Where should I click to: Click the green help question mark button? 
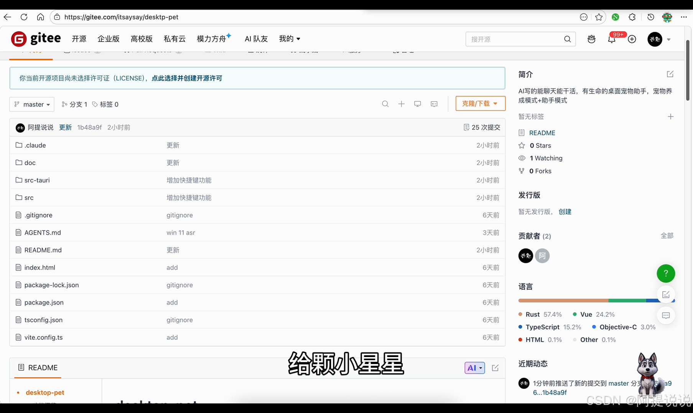coord(666,273)
